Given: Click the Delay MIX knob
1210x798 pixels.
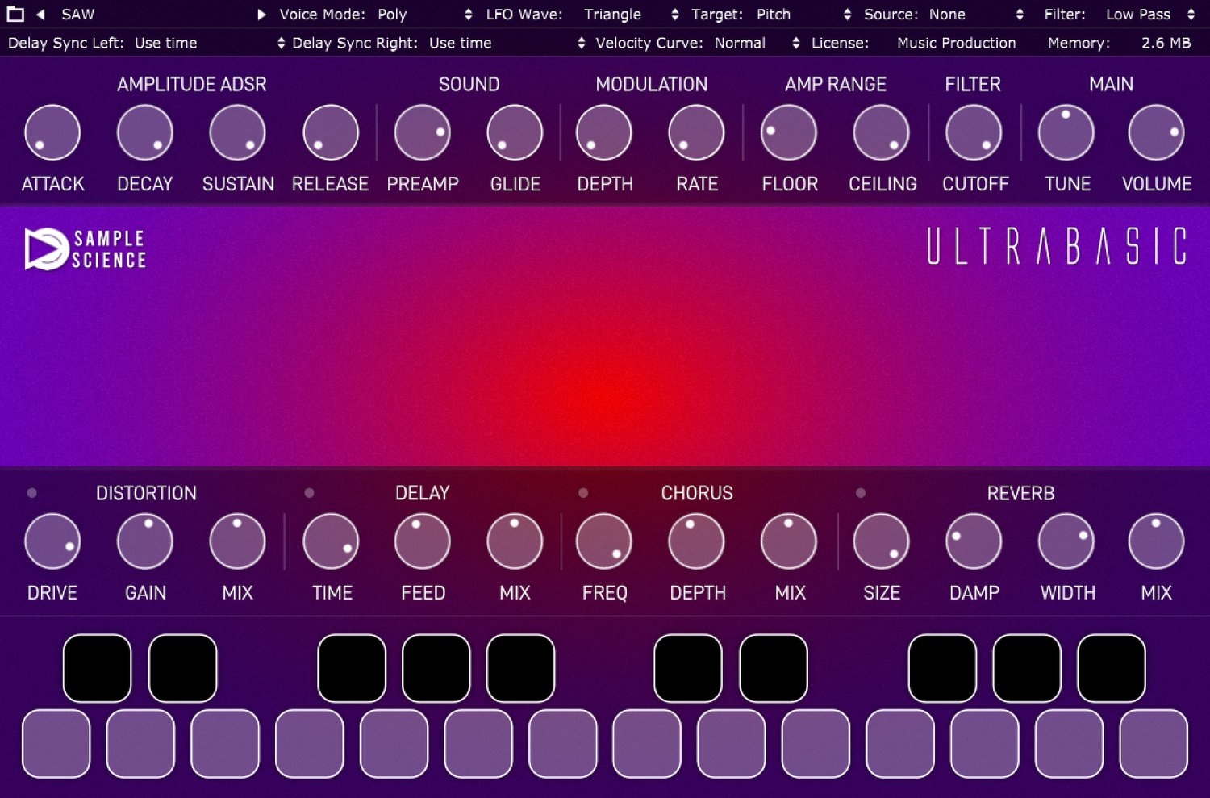Looking at the screenshot, I should [x=515, y=541].
